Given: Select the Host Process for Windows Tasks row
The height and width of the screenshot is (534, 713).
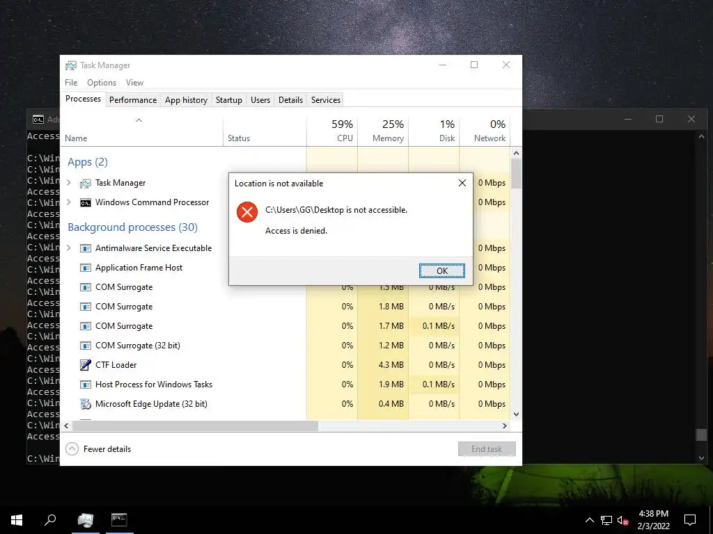Looking at the screenshot, I should [285, 385].
